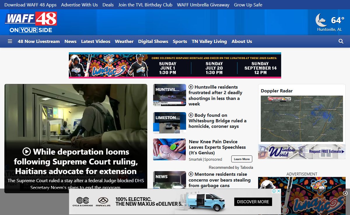Click Recommended by Taboola text
Image resolution: width=350 pixels, height=215 pixels.
click(231, 167)
